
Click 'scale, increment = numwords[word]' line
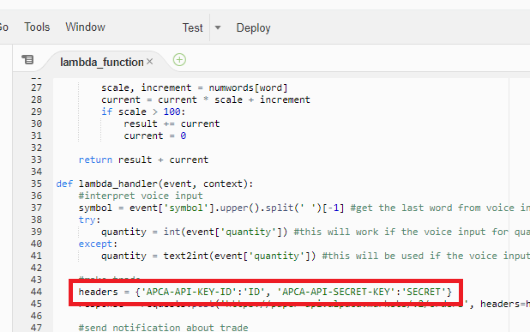pos(195,88)
